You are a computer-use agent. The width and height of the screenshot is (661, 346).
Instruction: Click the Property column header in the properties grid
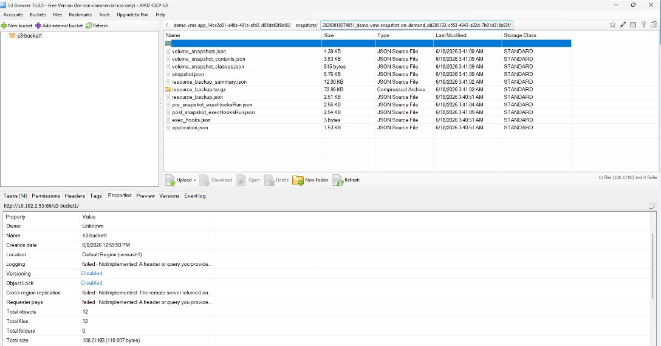[42, 217]
